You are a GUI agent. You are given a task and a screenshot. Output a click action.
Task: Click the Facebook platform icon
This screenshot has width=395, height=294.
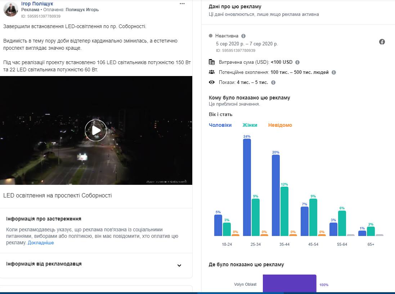coord(382,42)
